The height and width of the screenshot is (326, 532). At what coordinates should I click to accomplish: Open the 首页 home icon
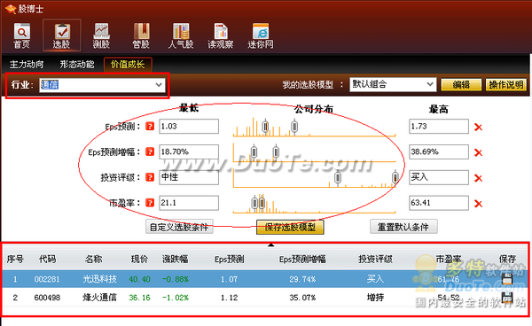pos(22,35)
